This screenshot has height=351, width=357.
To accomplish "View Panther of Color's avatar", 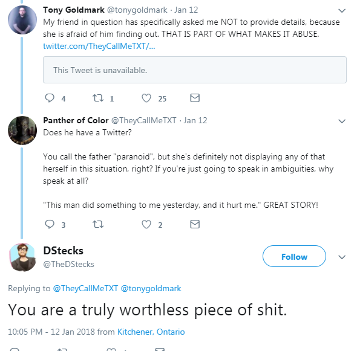I will pyautogui.click(x=22, y=130).
